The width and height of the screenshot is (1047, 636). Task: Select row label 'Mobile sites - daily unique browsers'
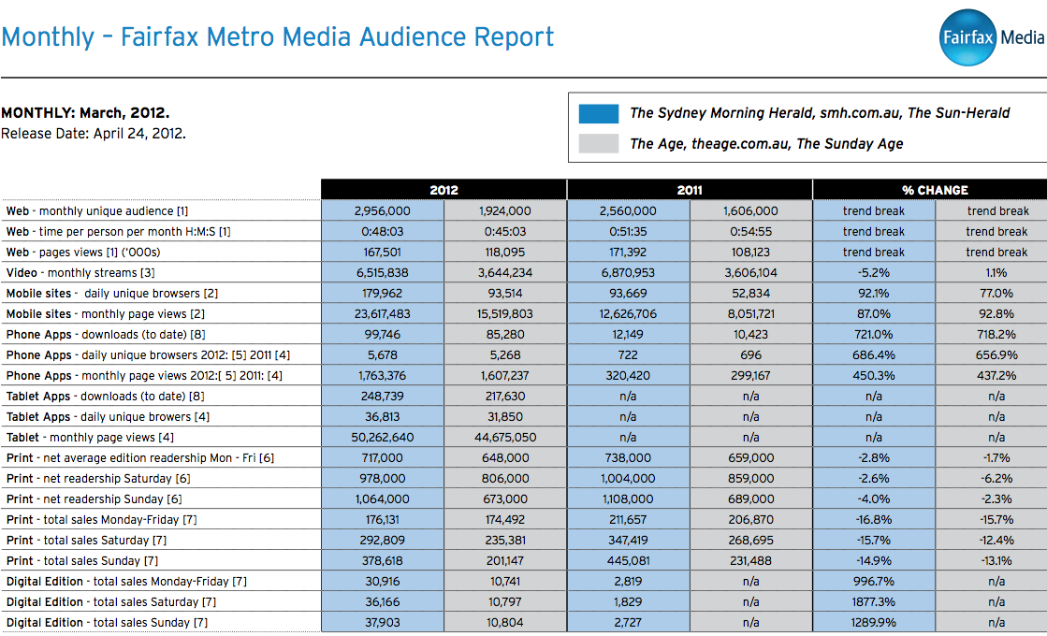coord(103,294)
